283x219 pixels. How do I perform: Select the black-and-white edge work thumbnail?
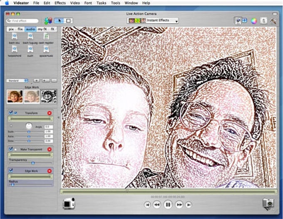(x=49, y=97)
